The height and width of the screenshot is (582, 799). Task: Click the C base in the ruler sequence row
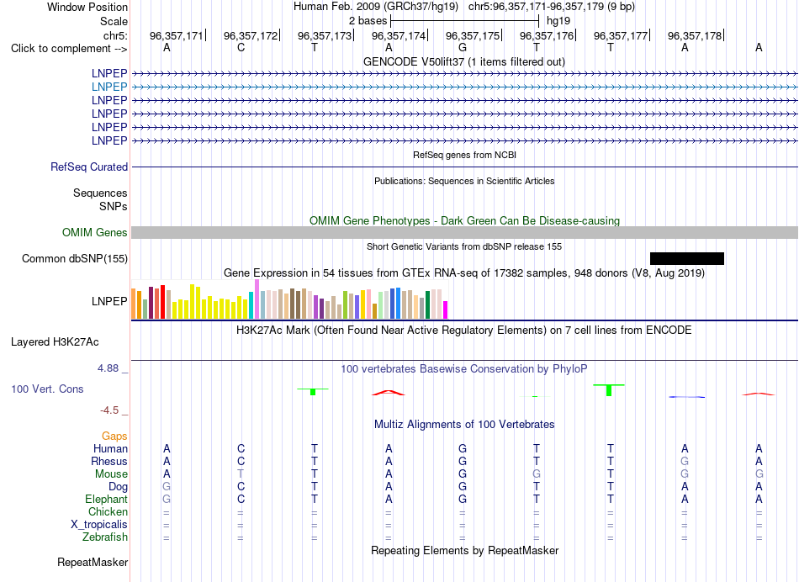click(241, 47)
